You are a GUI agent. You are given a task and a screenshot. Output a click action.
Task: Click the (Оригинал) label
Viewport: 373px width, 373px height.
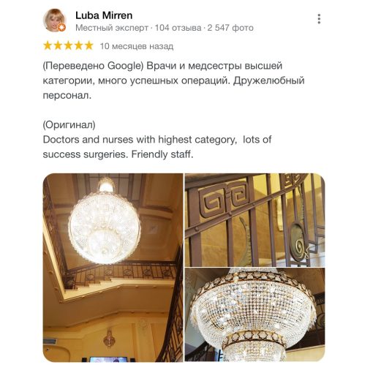pos(69,125)
